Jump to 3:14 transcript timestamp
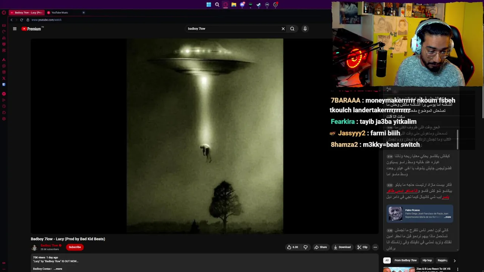Screen dimensions: 484x272 (389, 156)
